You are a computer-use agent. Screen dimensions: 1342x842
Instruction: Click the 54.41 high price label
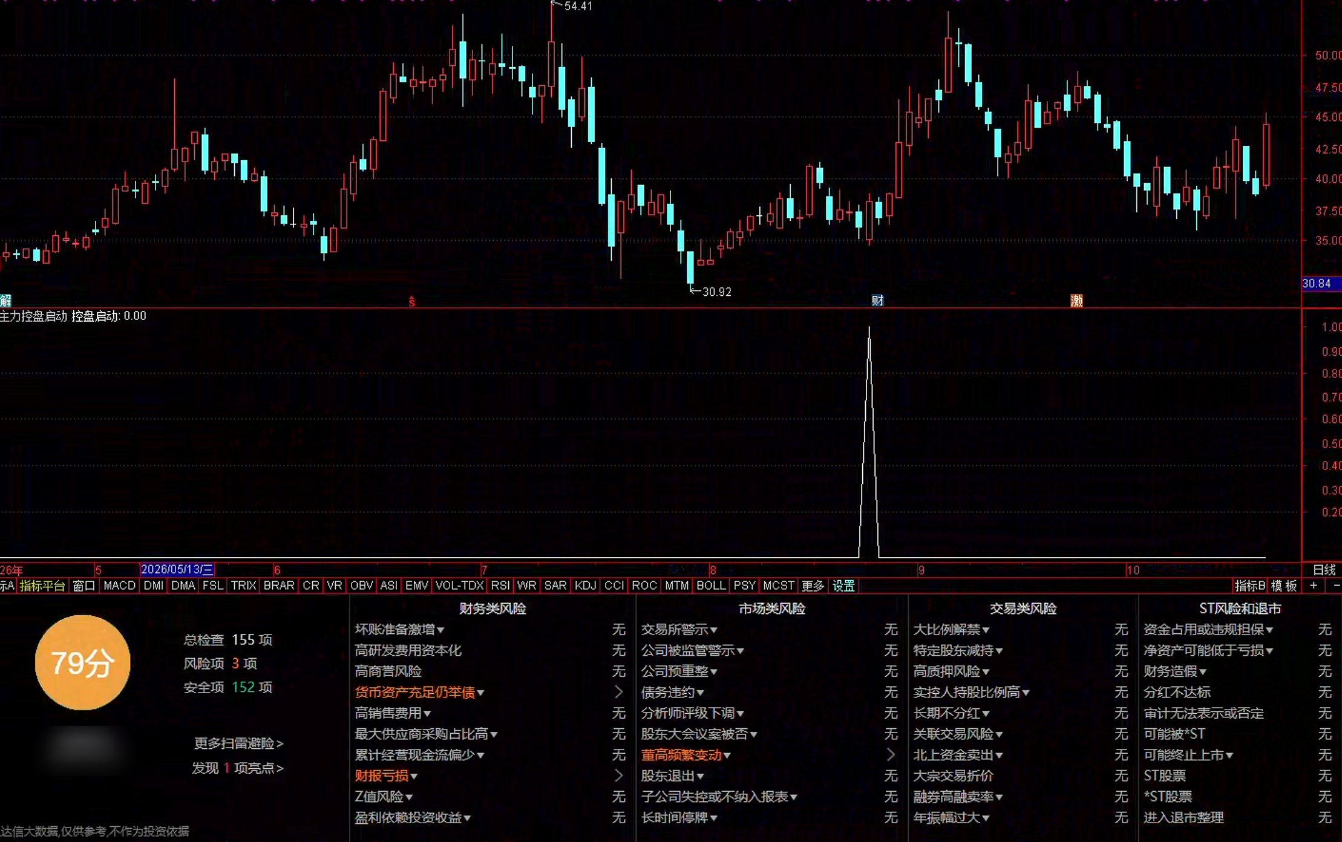pos(578,6)
